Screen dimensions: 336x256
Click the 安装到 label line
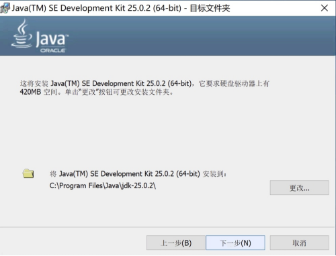[x=138, y=174]
